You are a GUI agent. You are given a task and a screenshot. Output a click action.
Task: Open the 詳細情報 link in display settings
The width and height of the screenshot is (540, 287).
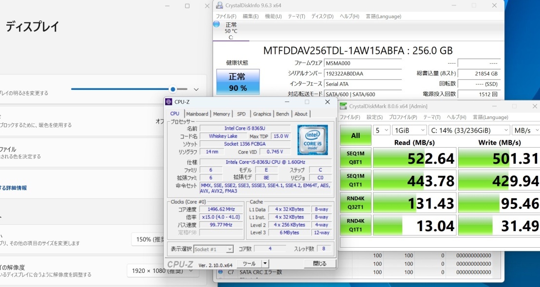(13, 188)
